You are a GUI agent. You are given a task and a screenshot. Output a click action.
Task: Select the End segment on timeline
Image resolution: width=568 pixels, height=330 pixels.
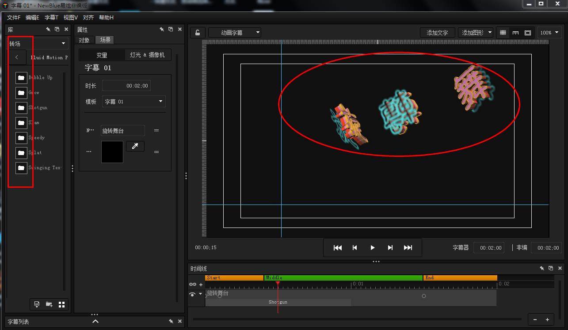click(460, 278)
